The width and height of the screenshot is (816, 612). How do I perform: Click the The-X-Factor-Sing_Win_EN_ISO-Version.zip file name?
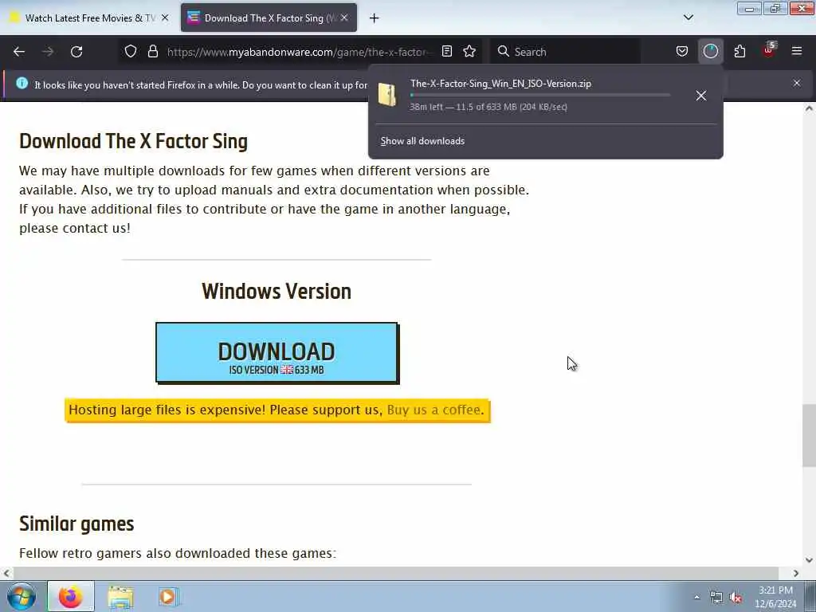click(500, 83)
